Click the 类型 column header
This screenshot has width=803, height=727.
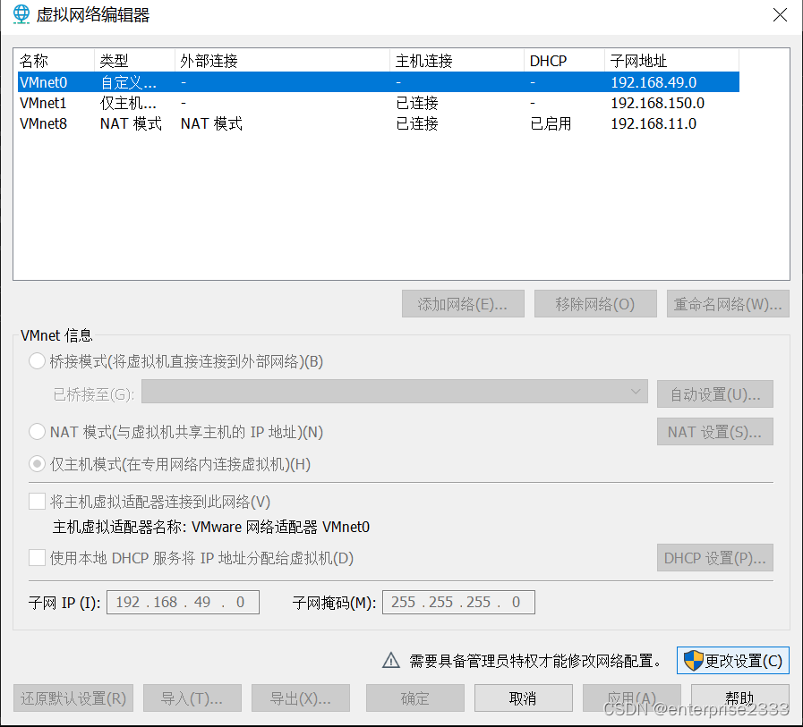click(x=134, y=61)
